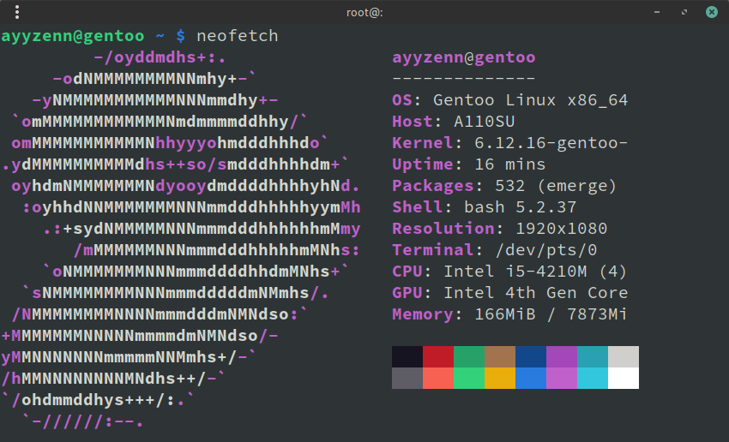The image size is (729, 442).
Task: Click the bright green color block
Action: coord(469,378)
